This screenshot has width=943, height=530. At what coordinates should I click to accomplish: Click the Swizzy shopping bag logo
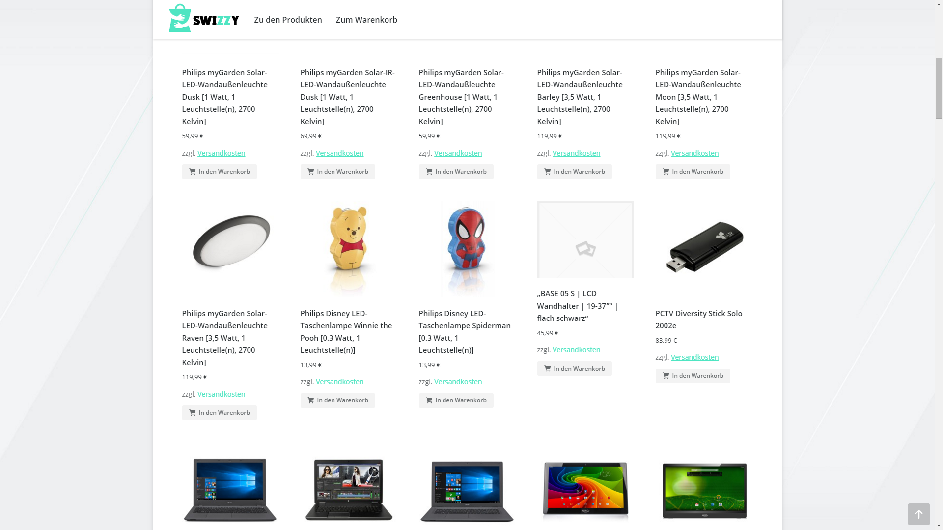pos(204,18)
